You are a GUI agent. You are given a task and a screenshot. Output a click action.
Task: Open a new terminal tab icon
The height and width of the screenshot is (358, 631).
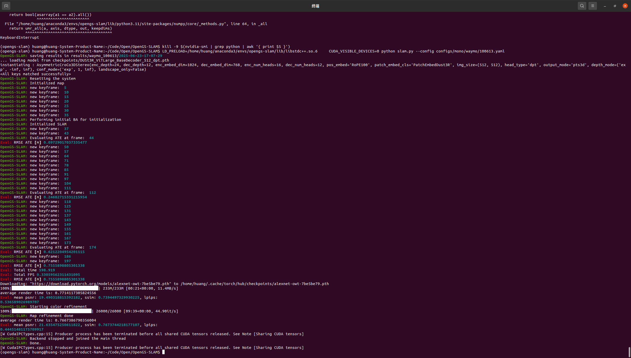click(6, 6)
